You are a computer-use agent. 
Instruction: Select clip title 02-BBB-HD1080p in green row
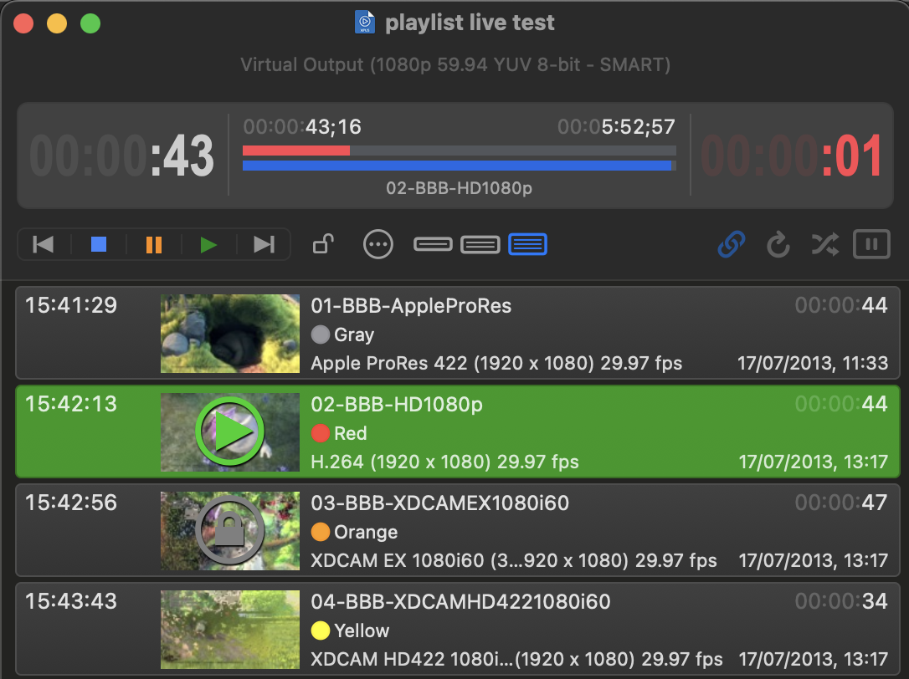(397, 405)
